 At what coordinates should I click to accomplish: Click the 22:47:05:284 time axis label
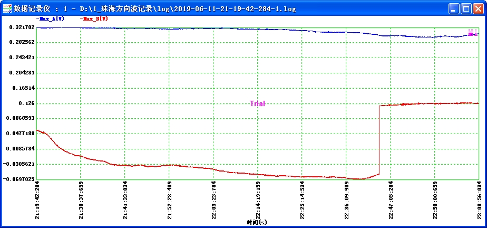tap(391, 201)
